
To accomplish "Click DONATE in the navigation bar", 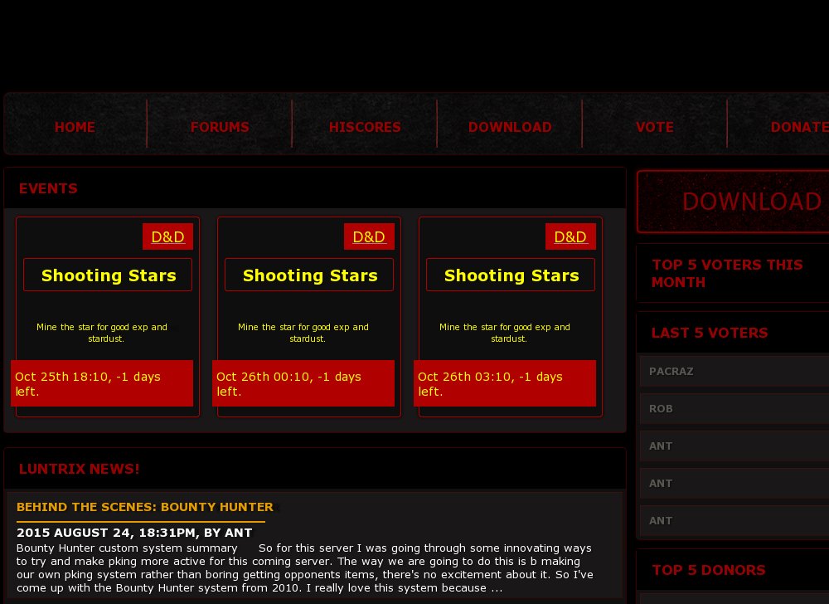I will point(798,127).
